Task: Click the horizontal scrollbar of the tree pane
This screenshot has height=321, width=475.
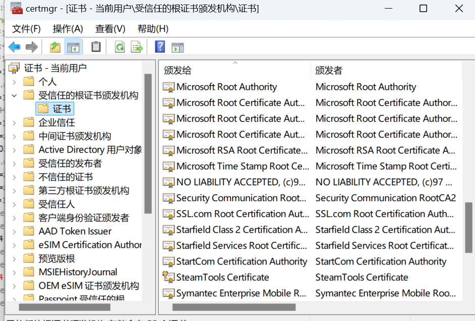Action: 65,307
